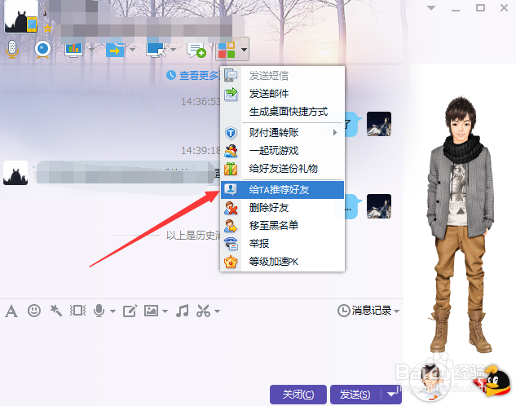Expand the arrow next to send file icon
This screenshot has width=516, height=406.
tap(132, 50)
